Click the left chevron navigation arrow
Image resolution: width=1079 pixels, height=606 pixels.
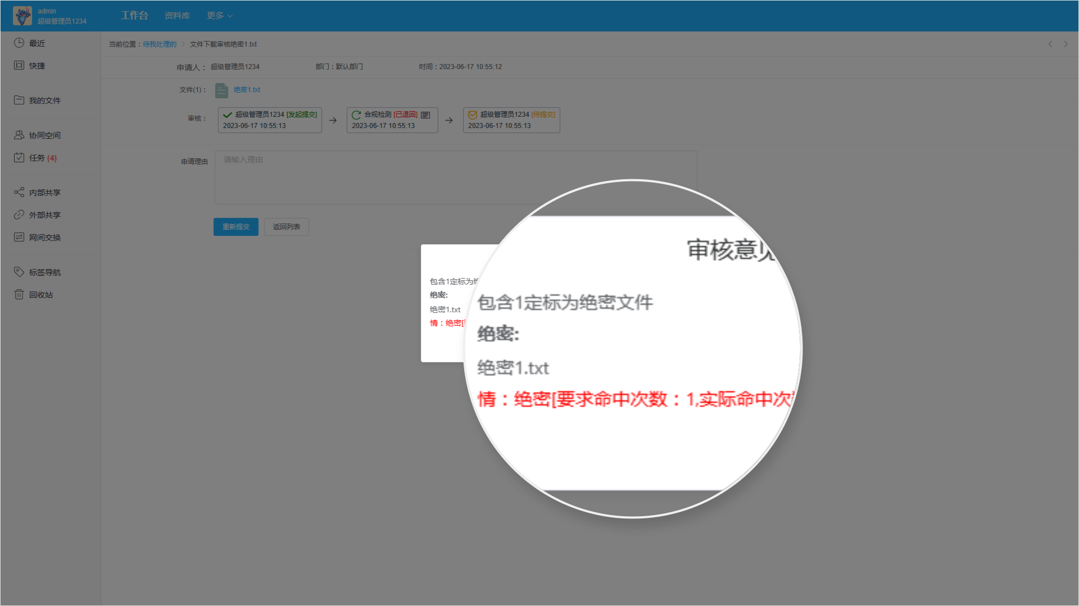[1050, 44]
